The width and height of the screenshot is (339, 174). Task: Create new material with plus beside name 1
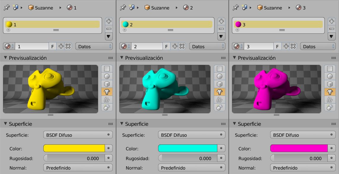click(61, 46)
